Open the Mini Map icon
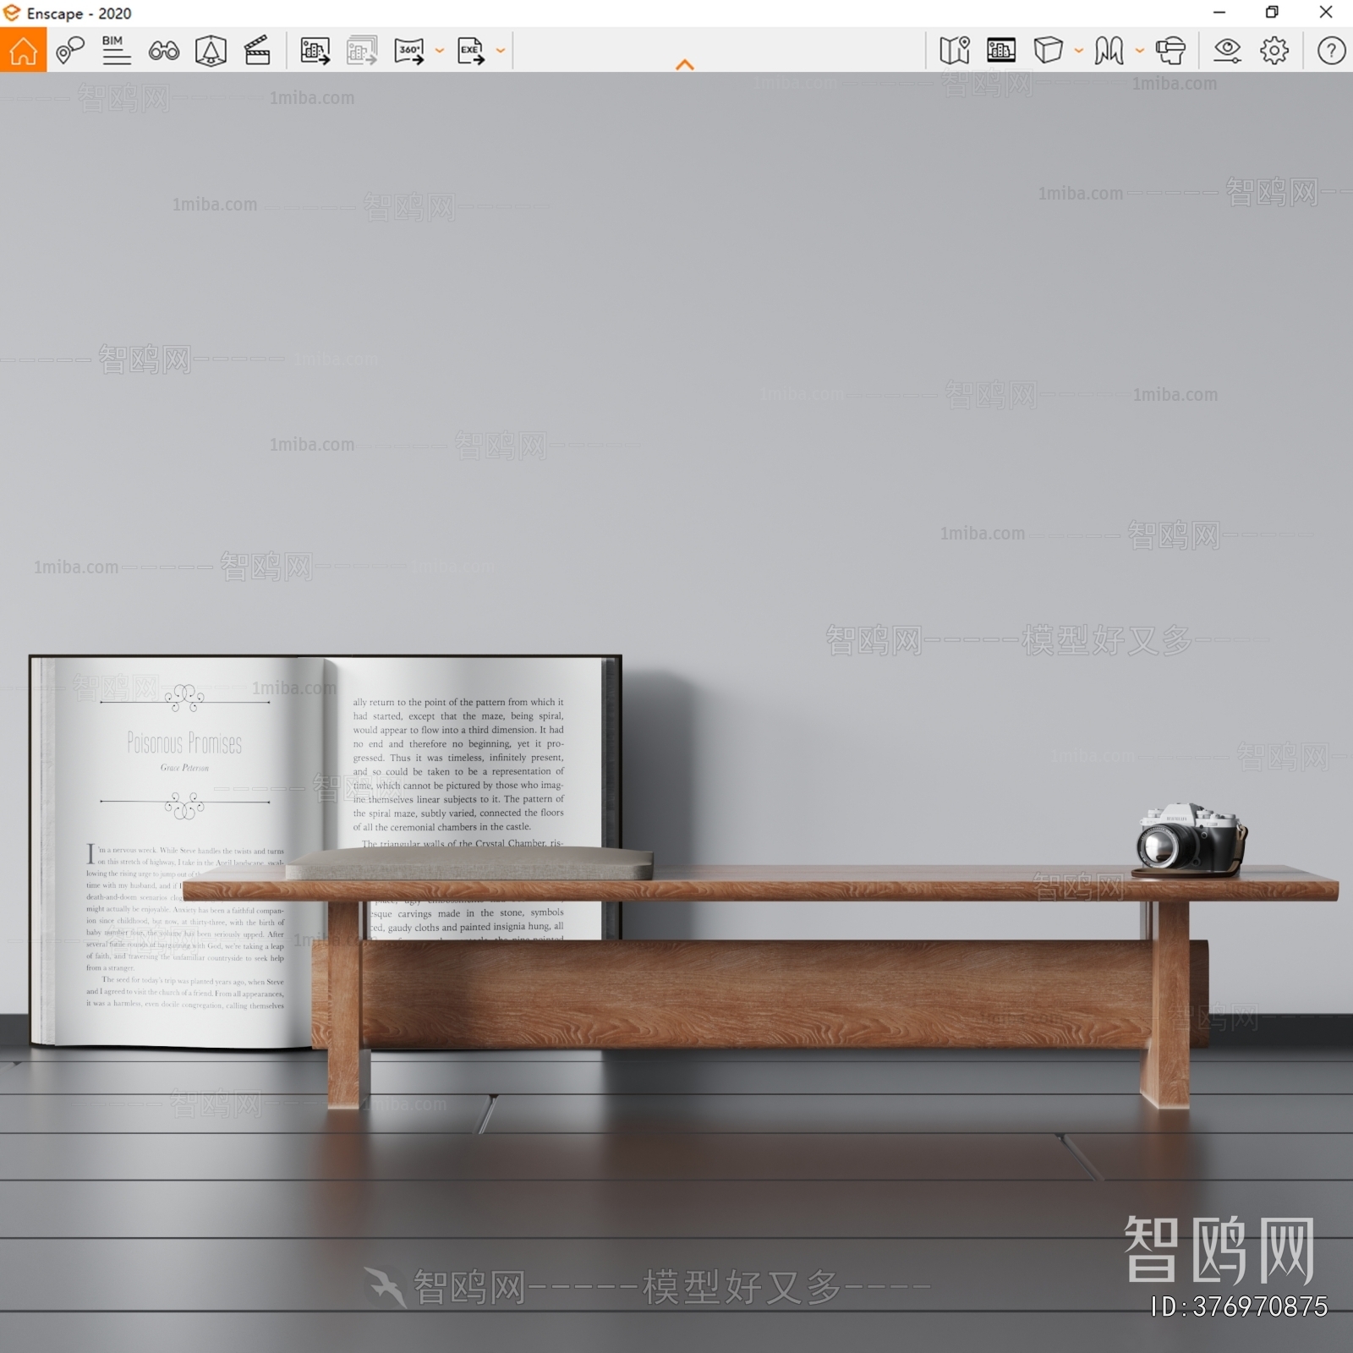The width and height of the screenshot is (1353, 1353). 955,51
